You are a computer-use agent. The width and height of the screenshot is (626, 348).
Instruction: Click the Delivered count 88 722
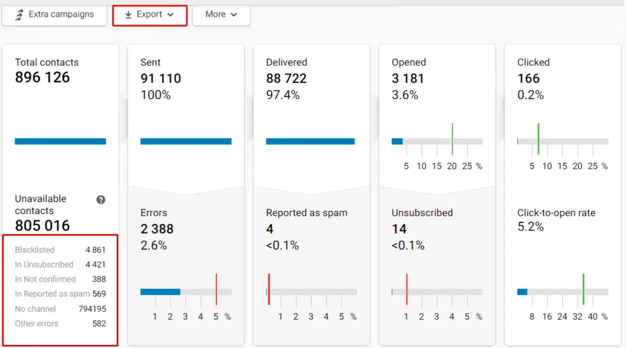click(x=286, y=78)
